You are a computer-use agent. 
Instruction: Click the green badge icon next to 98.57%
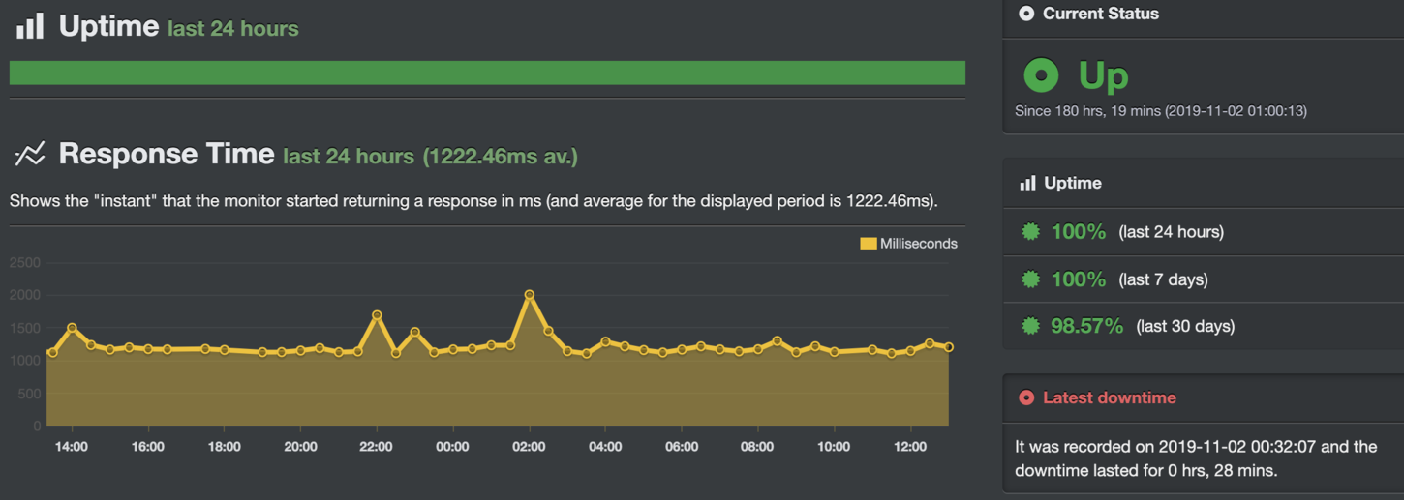(x=1031, y=326)
